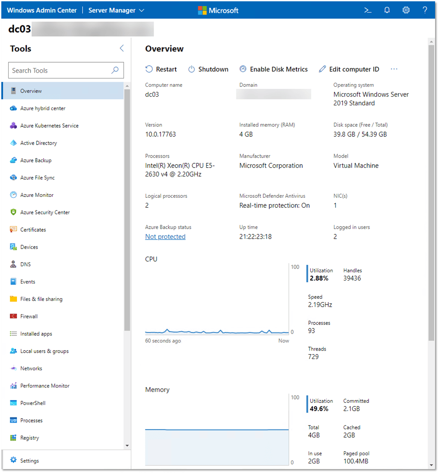Click the Azure Backup icon

(13, 160)
